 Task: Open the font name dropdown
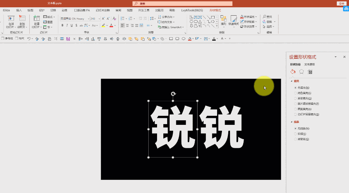coord(88,19)
